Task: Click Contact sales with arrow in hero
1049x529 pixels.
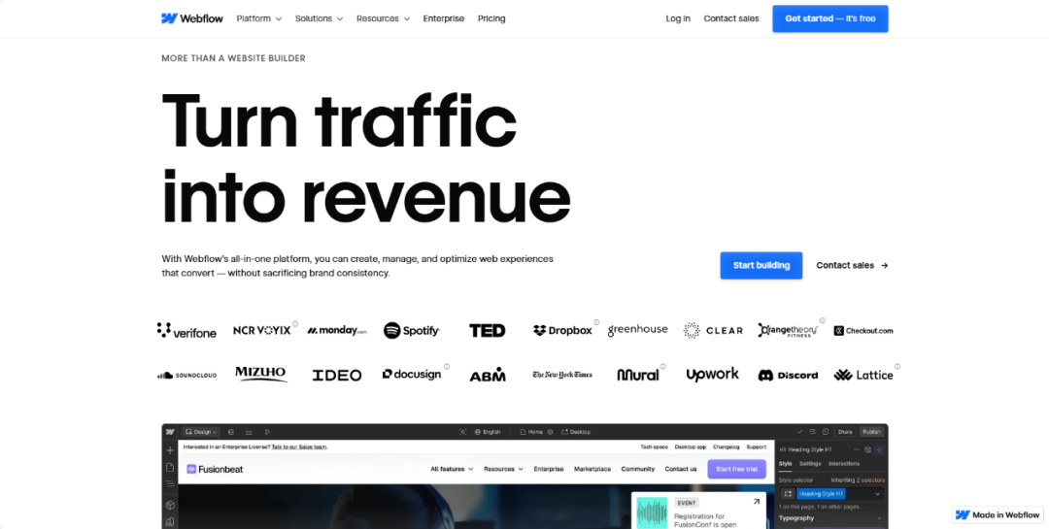Action: point(853,266)
